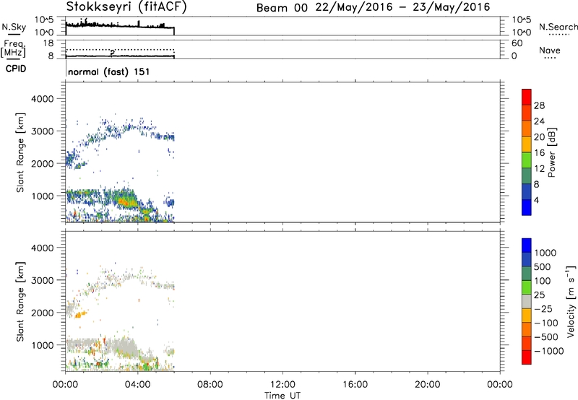Click the '16' power colorbar value

click(x=539, y=153)
